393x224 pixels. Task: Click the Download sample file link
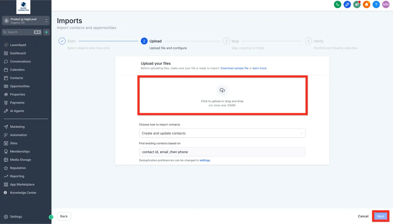coord(234,68)
